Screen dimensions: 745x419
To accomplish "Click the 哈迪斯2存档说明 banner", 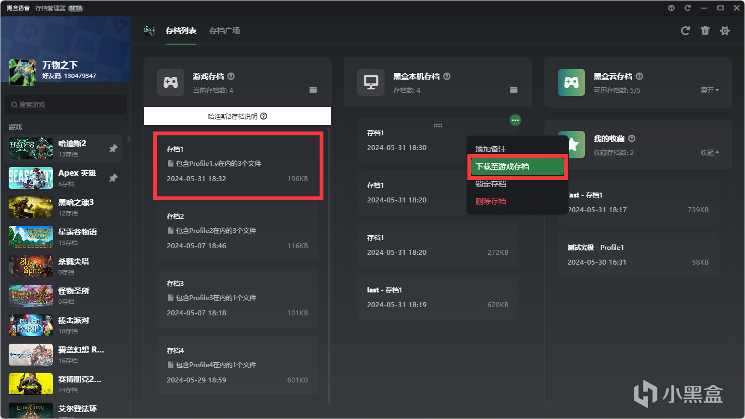I will 237,116.
